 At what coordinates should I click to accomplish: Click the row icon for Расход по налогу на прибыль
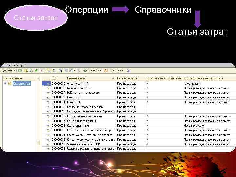click(x=48, y=107)
